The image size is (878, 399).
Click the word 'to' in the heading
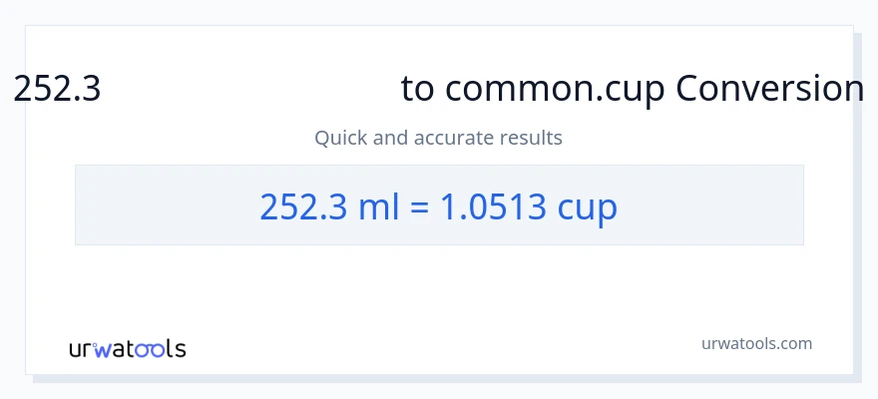coord(419,90)
